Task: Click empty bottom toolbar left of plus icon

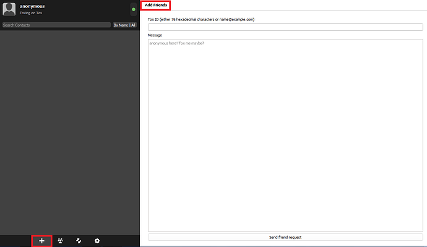Action: [15, 240]
